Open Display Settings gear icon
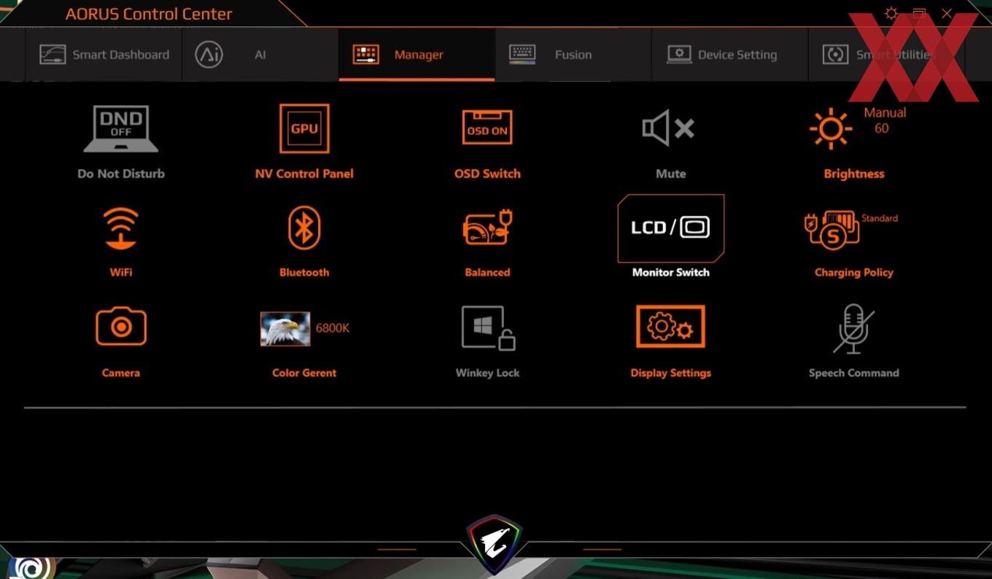The width and height of the screenshot is (992, 579). [x=670, y=326]
